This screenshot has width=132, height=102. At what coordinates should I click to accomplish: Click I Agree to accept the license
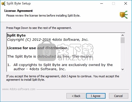(96, 96)
